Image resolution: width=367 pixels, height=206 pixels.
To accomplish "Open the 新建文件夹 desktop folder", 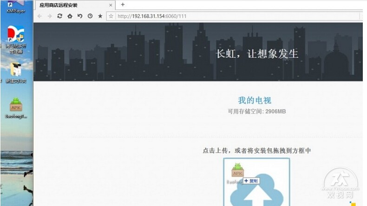I will click(16, 73).
